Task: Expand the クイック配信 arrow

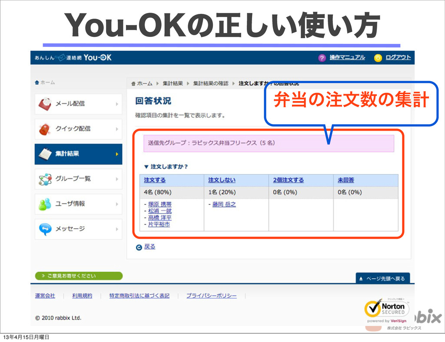Action: pyautogui.click(x=116, y=129)
